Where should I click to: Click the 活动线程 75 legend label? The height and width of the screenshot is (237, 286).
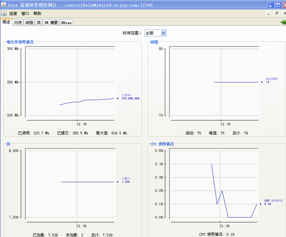coord(272,81)
